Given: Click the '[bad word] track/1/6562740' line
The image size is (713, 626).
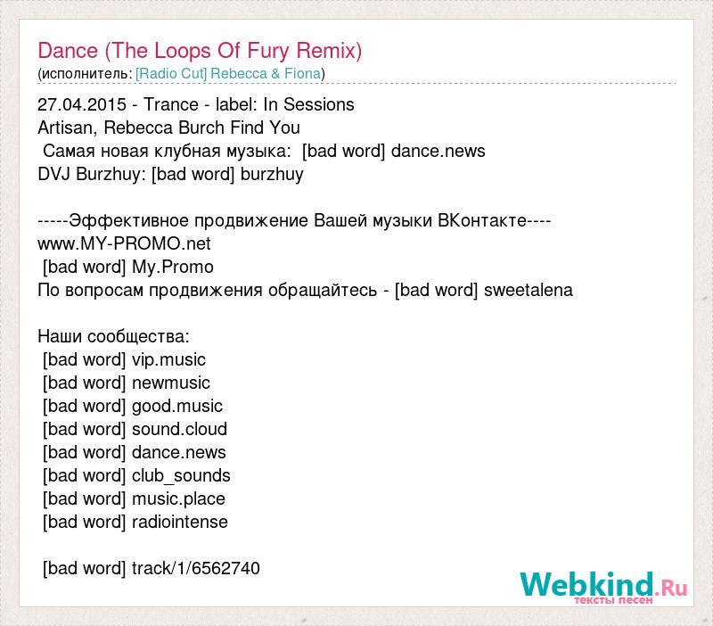Looking at the screenshot, I should pos(151,569).
